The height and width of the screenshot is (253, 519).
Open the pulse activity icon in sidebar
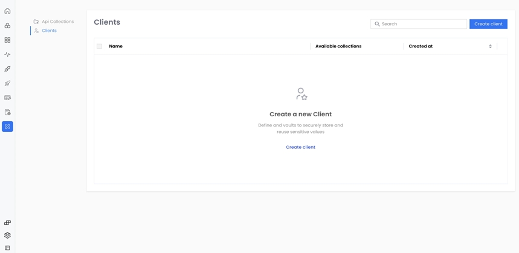7,54
